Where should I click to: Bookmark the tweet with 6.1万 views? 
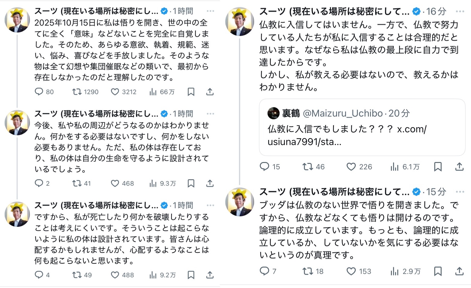pyautogui.click(x=438, y=167)
